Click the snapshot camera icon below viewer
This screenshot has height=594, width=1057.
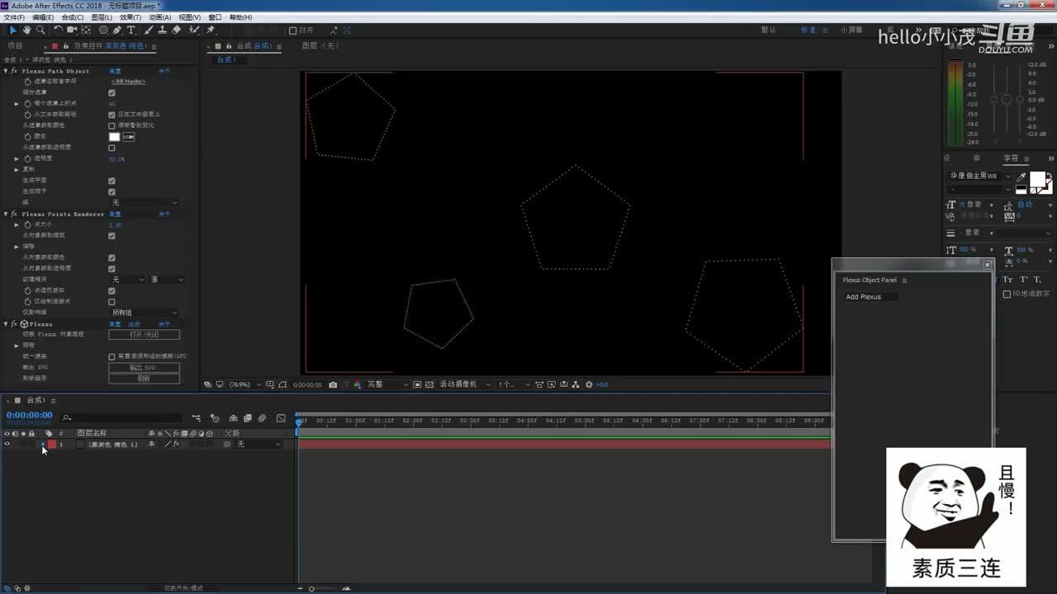[333, 384]
